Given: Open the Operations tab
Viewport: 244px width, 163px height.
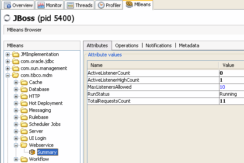Looking at the screenshot, I should [x=127, y=45].
